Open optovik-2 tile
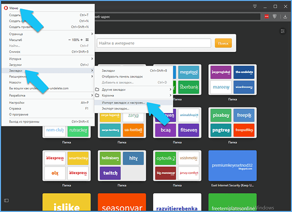 [166, 158]
